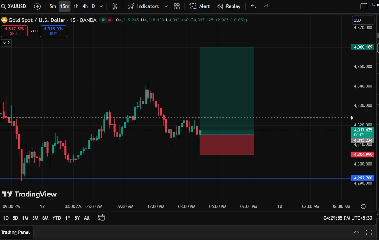Select the 4h timeframe
This screenshot has height=240, width=379.
point(85,6)
